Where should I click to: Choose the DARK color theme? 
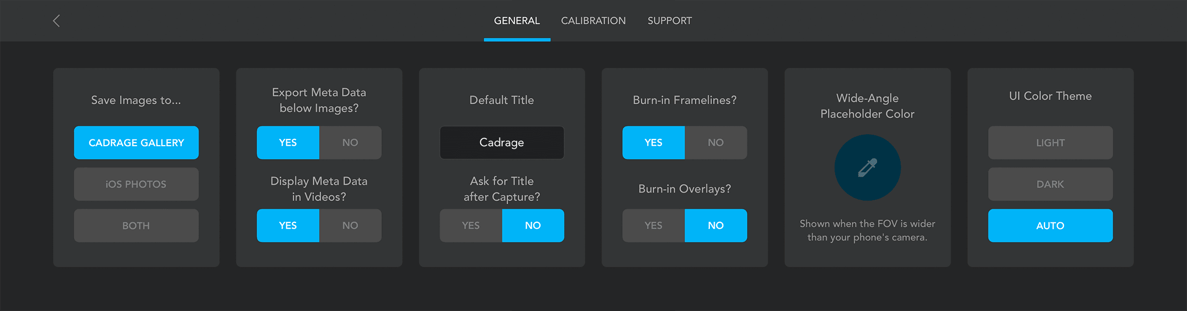click(x=1050, y=184)
